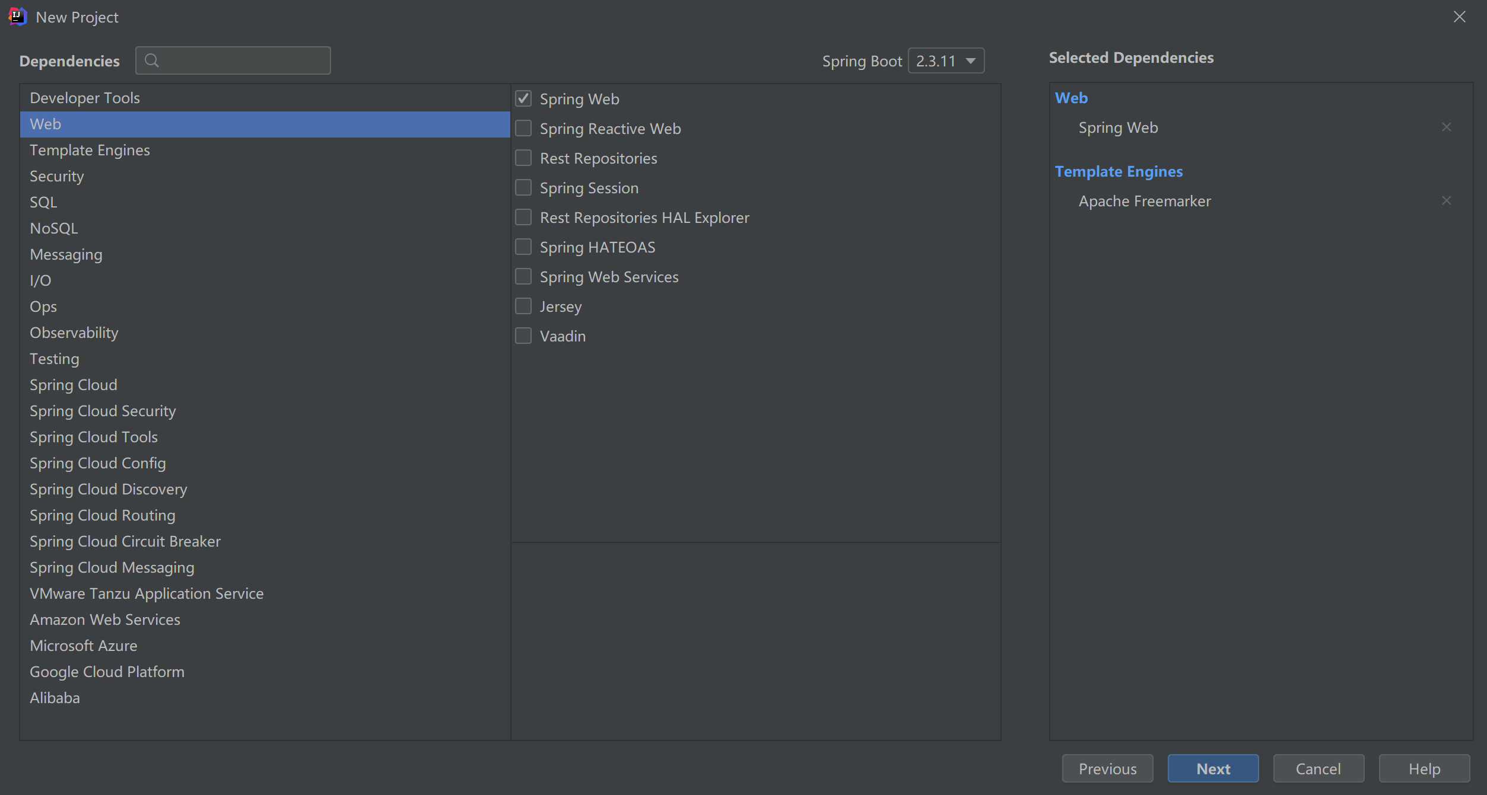Screen dimensions: 1487x795
Task: Tick the Spring Session checkbox
Action: point(523,188)
